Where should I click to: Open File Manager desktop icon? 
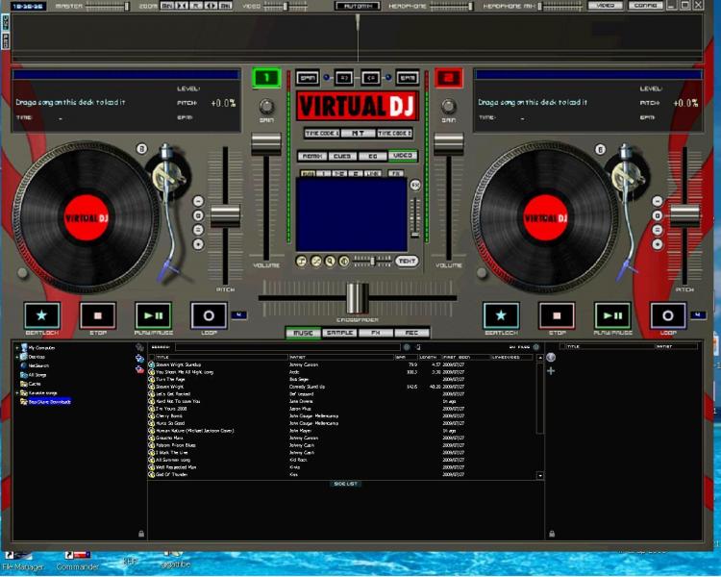click(23, 562)
